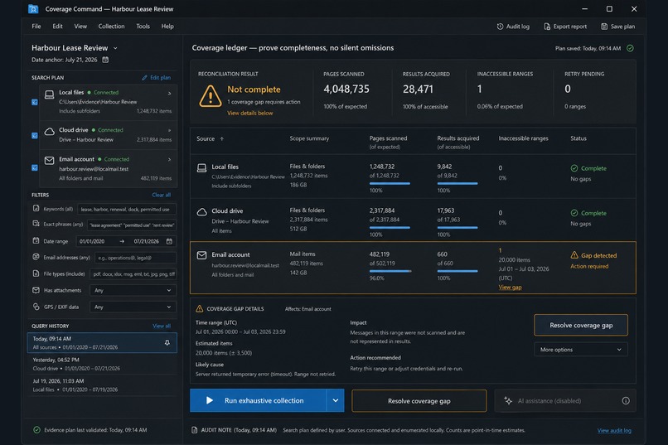The width and height of the screenshot is (668, 445).
Task: Click the Email account envelope icon in Search plan
Action: pyautogui.click(x=50, y=160)
